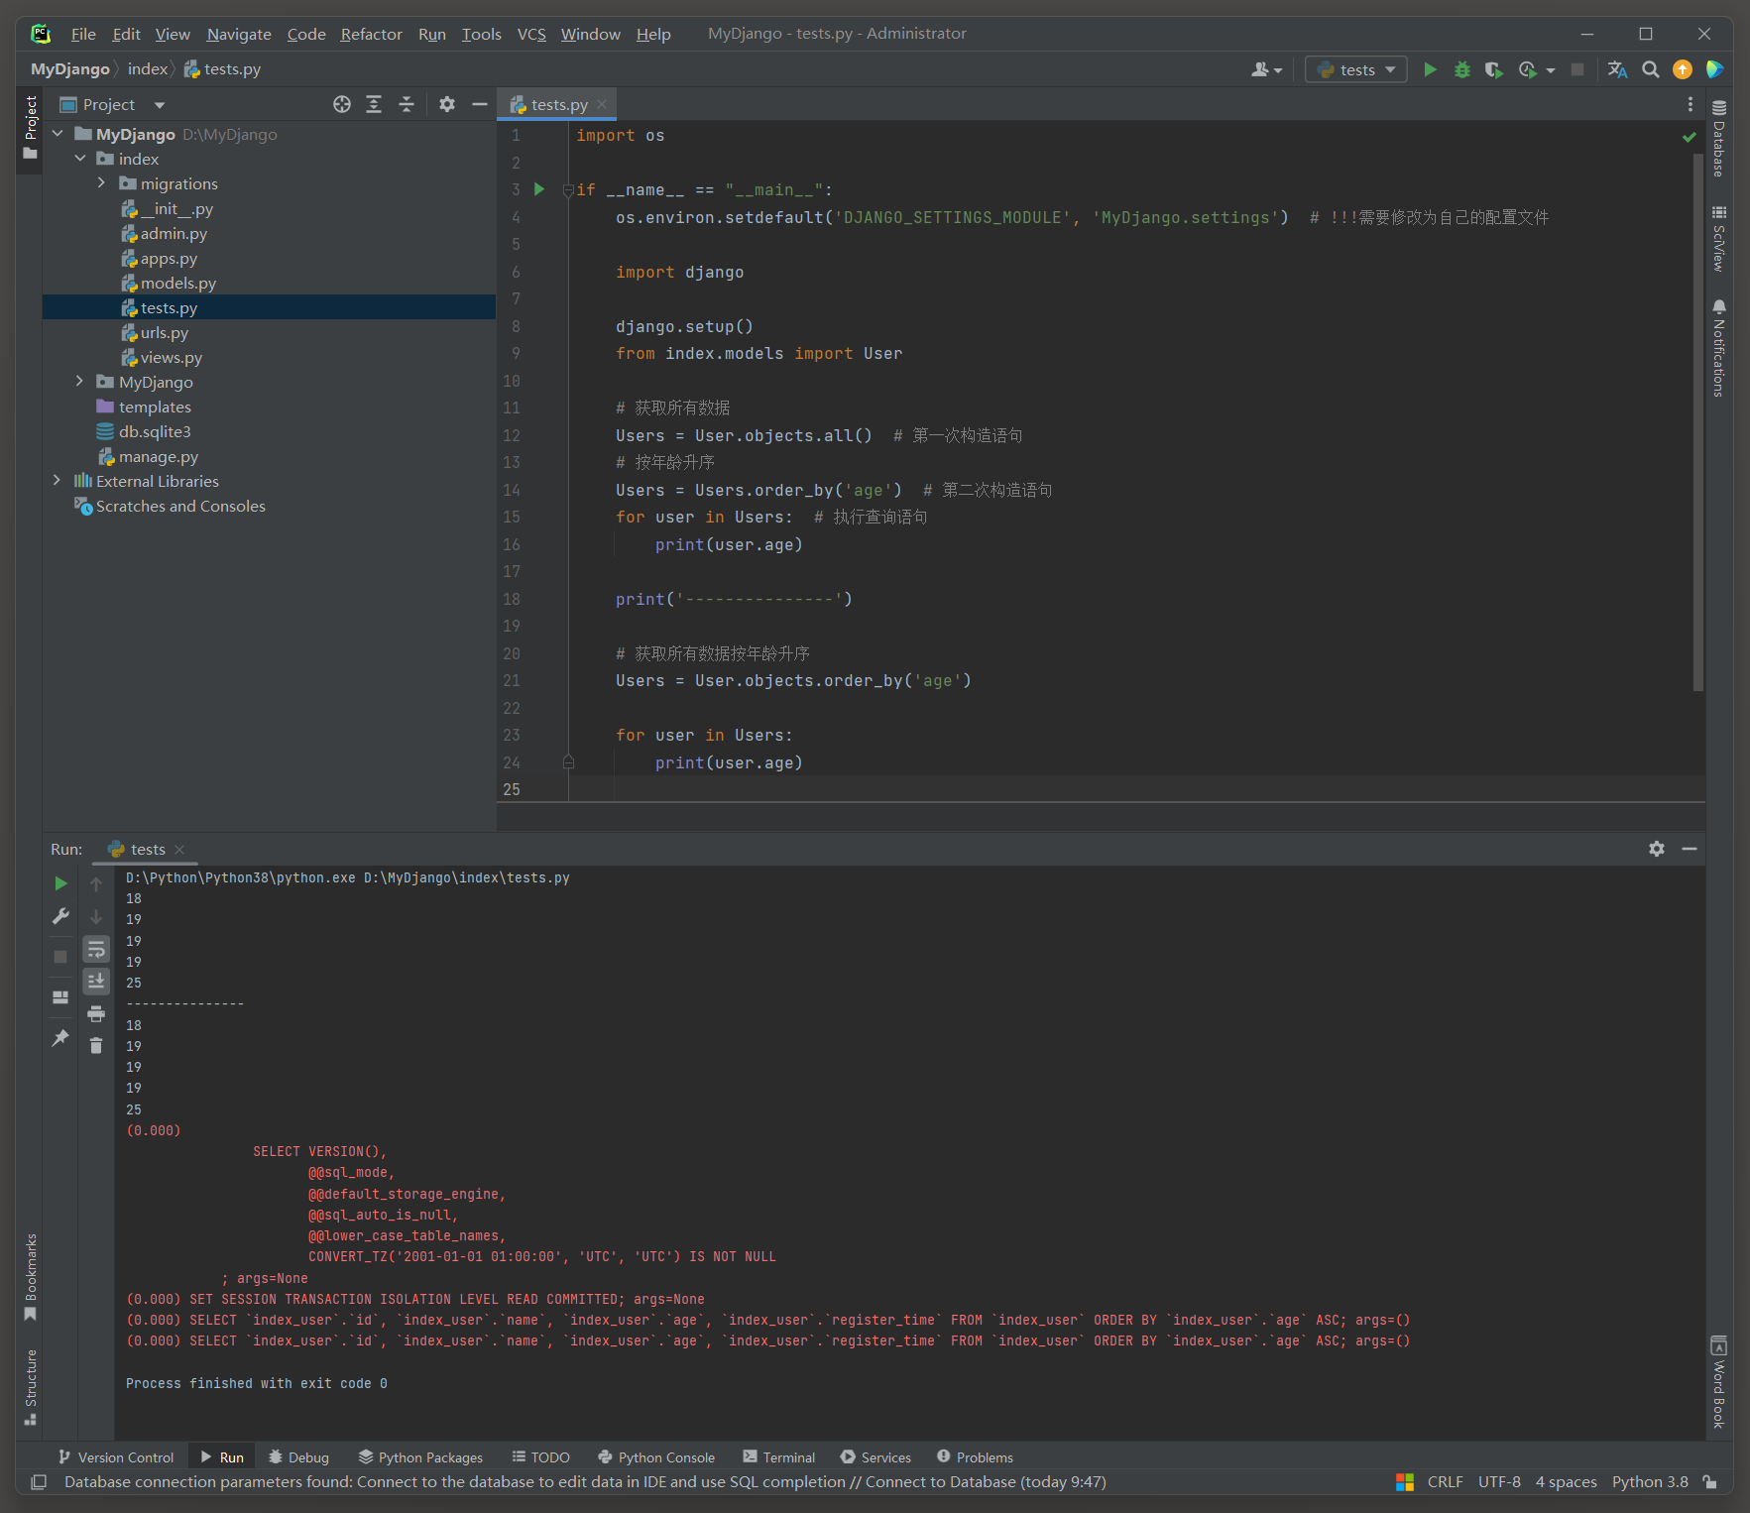1750x1513 pixels.
Task: Print the console output
Action: [96, 1013]
